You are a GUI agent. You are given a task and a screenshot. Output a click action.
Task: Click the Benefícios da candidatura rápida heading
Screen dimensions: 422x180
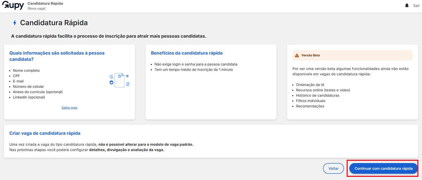[x=187, y=53]
